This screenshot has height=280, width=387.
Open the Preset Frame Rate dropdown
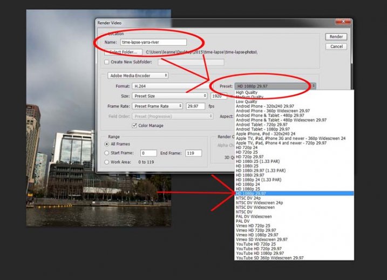pyautogui.click(x=158, y=106)
